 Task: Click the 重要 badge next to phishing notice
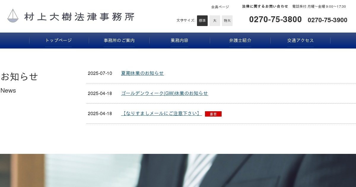pyautogui.click(x=213, y=114)
